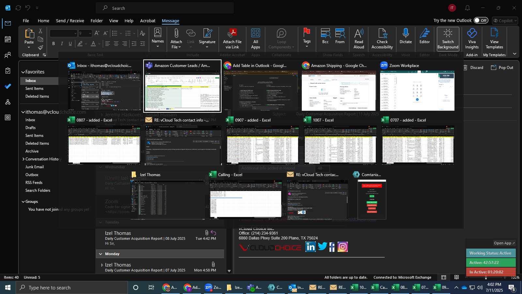Screen dimensions: 522x294
Task: Toggle Switch Background dark mode
Action: pos(448,39)
